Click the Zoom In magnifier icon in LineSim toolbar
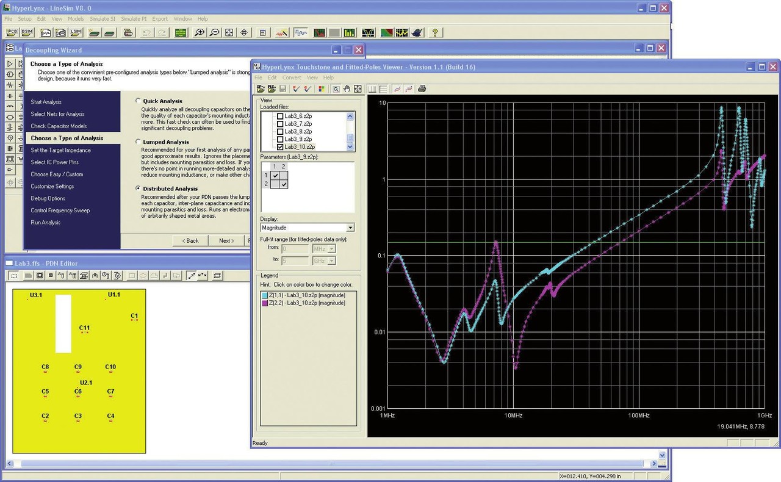The height and width of the screenshot is (482, 781). 200,32
